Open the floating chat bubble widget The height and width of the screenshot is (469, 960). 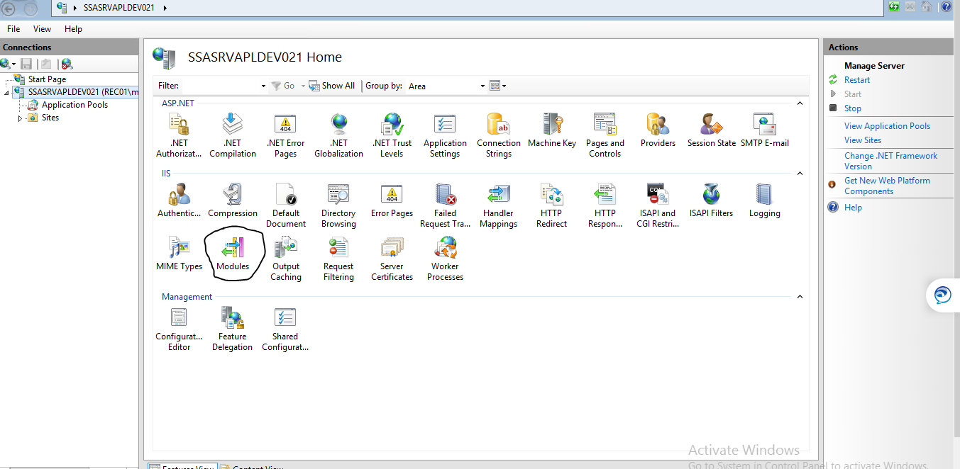point(943,295)
